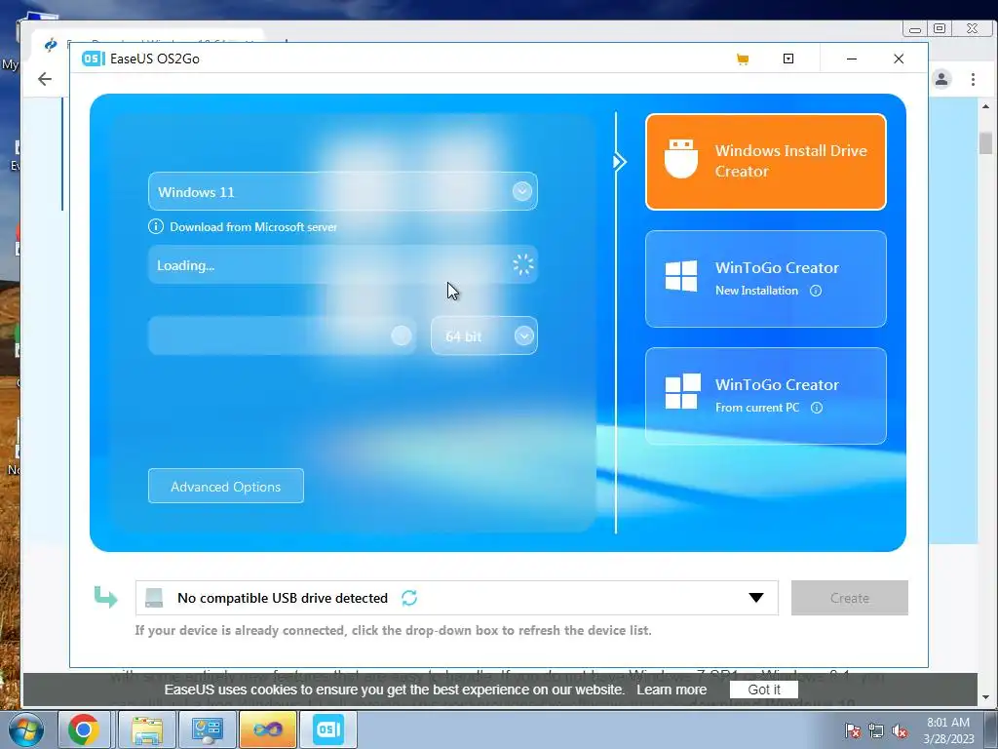Open the shopping cart purchase icon
The width and height of the screenshot is (998, 749).
pyautogui.click(x=742, y=59)
